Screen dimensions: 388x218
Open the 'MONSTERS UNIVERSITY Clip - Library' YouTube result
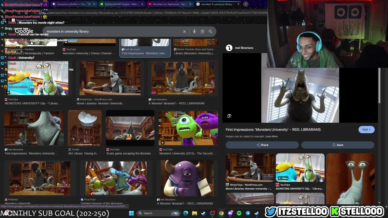(38, 78)
